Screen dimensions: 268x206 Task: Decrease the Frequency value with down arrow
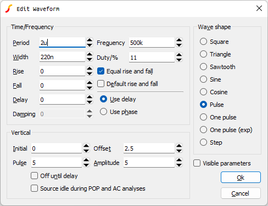[x=179, y=45]
